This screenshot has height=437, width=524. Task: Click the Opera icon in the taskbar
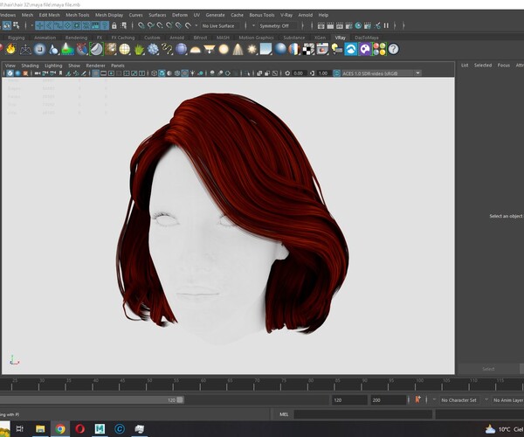[x=80, y=428]
